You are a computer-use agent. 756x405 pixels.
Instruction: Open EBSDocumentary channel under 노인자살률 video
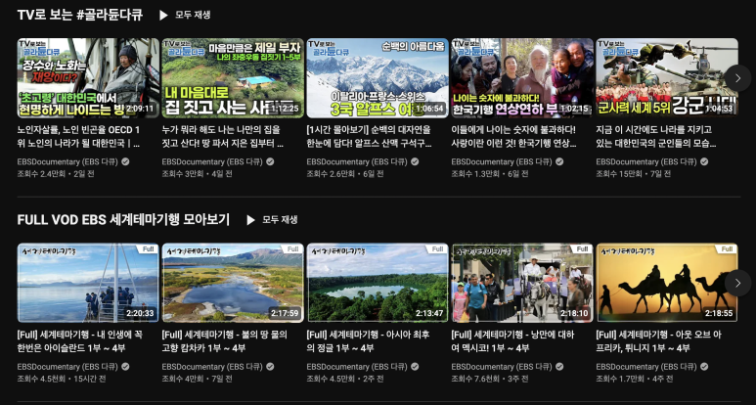click(67, 162)
